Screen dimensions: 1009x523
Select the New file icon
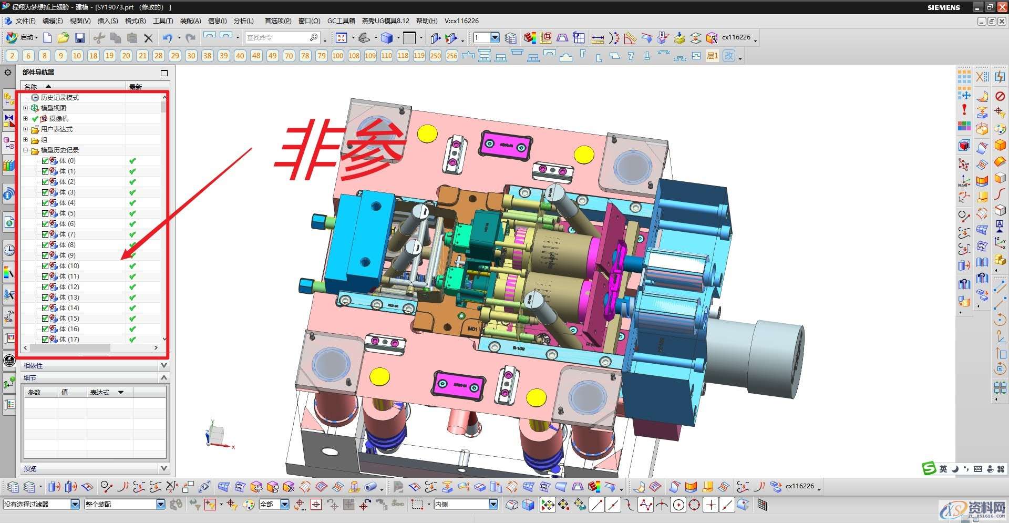(47, 37)
